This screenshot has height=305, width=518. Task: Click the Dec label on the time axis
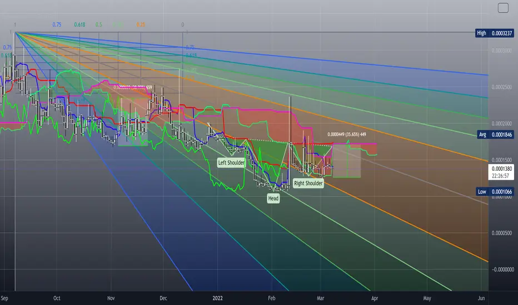(x=163, y=298)
